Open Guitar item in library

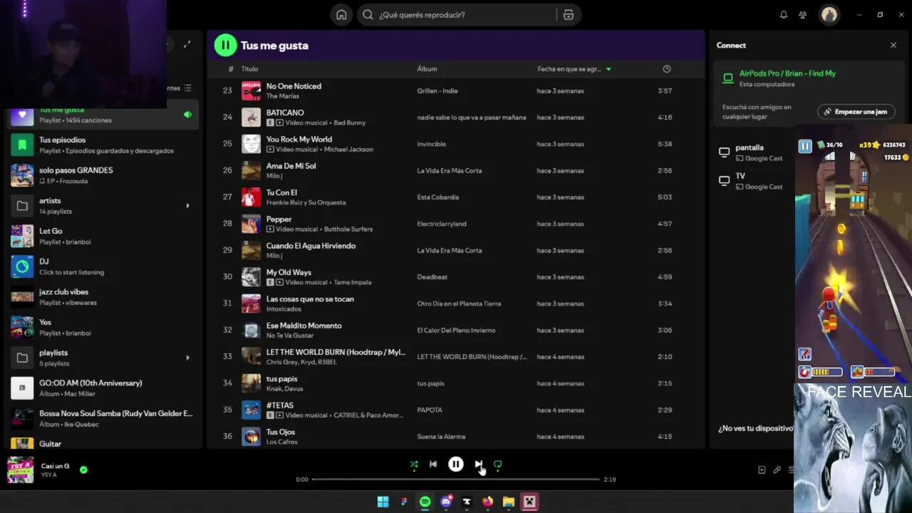point(104,443)
